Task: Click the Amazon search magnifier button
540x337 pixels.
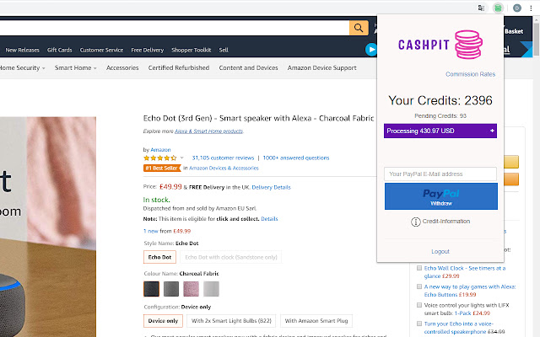Action: [359, 28]
